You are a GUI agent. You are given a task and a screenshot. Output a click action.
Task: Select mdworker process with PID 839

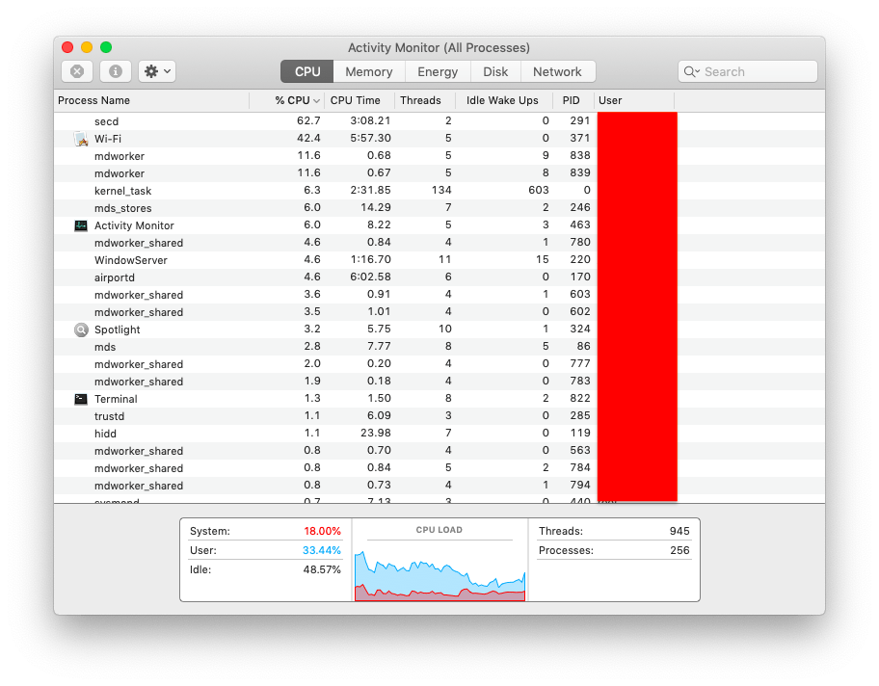click(439, 173)
